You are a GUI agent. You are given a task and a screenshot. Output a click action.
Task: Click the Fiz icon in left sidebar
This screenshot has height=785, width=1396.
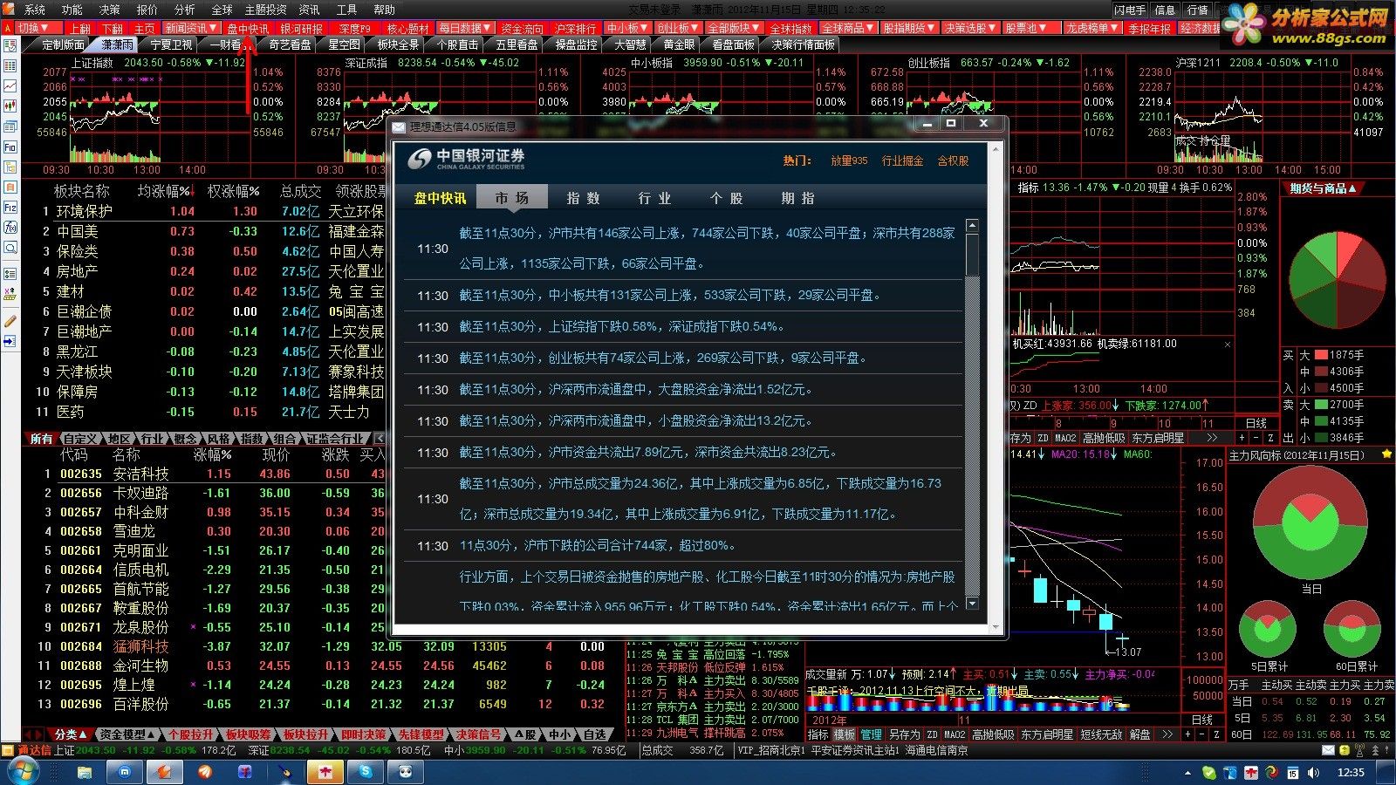10,208
